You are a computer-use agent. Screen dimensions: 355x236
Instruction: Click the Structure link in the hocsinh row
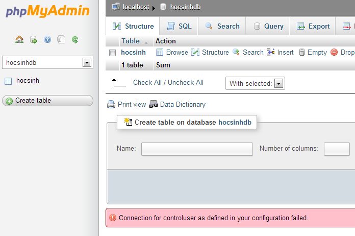[x=215, y=53]
